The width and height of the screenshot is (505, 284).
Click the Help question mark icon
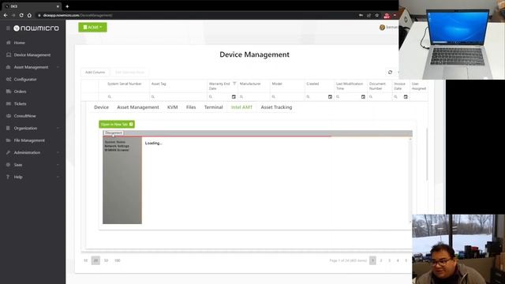click(x=9, y=177)
